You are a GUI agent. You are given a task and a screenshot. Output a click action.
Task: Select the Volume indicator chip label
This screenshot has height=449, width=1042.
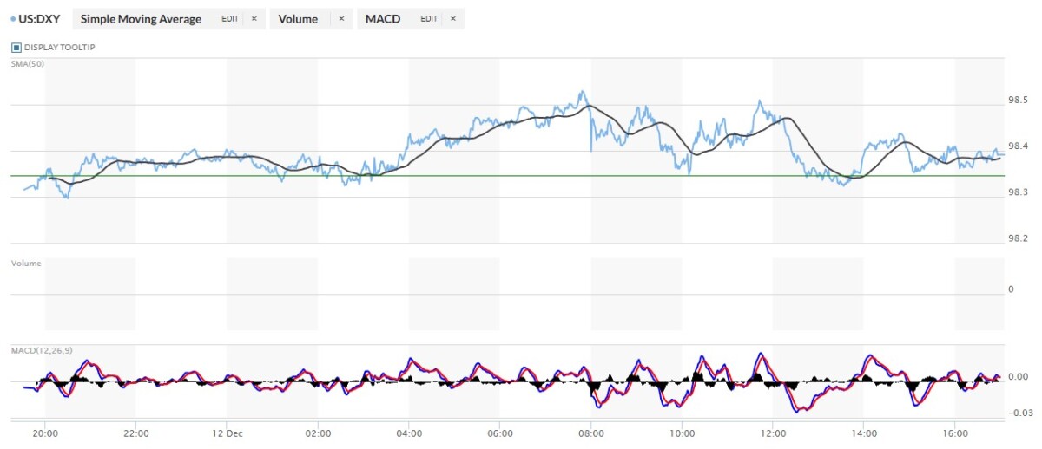coord(298,19)
